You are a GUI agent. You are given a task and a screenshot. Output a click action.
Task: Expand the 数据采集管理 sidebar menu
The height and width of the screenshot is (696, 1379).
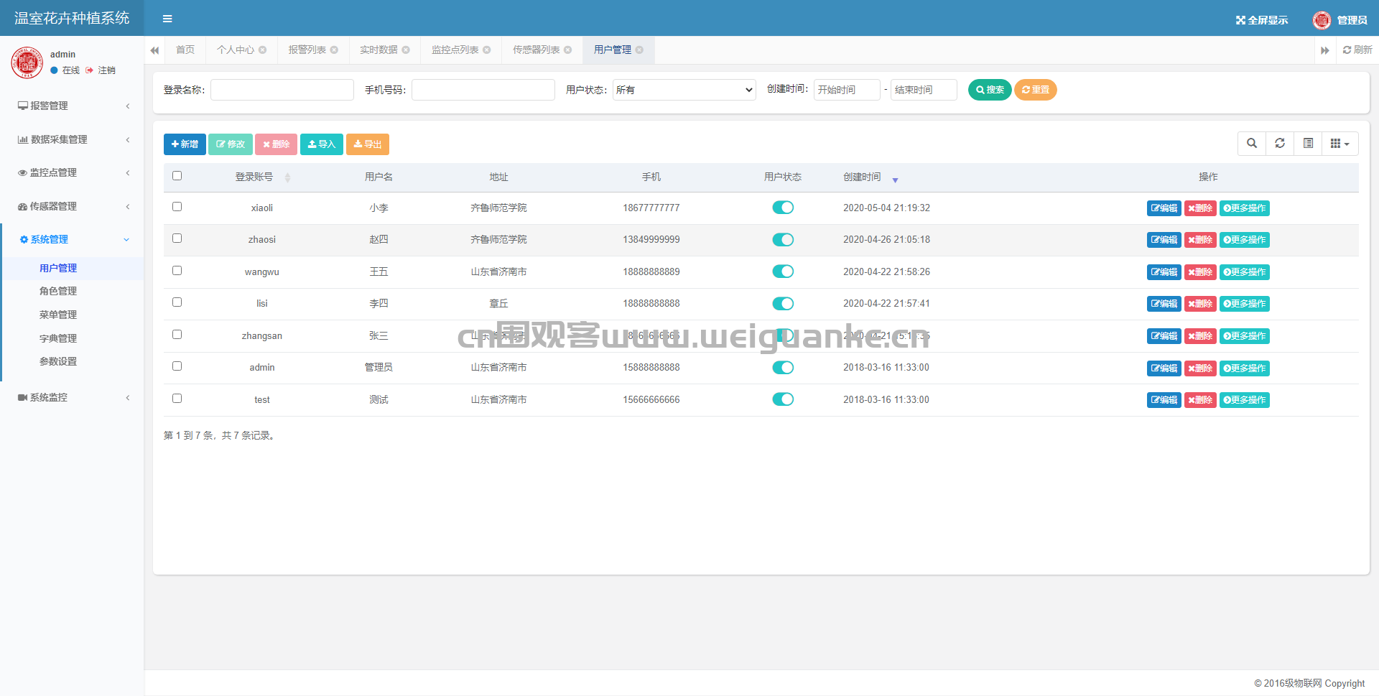coord(72,139)
